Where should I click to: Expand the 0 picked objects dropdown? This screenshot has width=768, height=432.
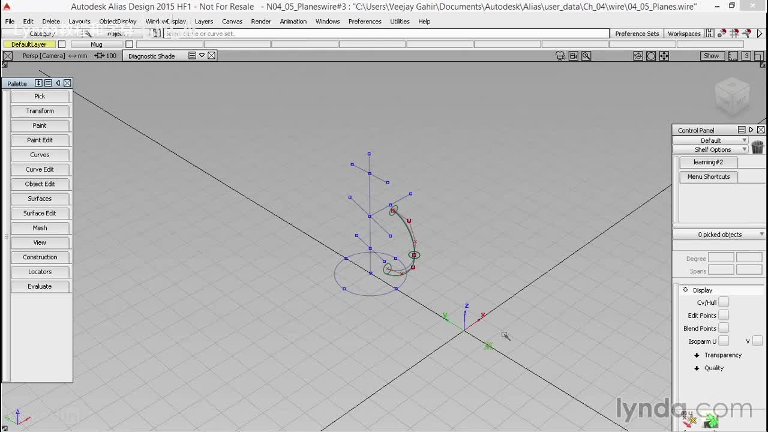point(719,235)
